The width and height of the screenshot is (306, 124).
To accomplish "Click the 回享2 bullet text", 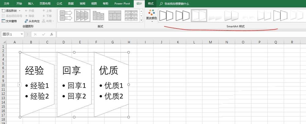I will tap(77, 96).
